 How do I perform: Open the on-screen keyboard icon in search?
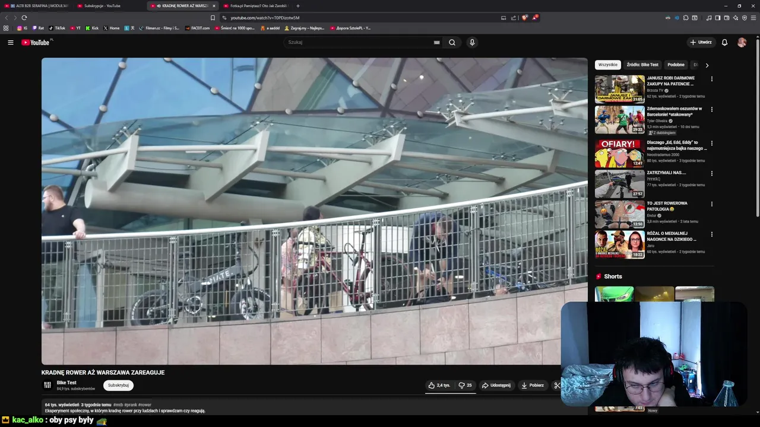coord(436,42)
